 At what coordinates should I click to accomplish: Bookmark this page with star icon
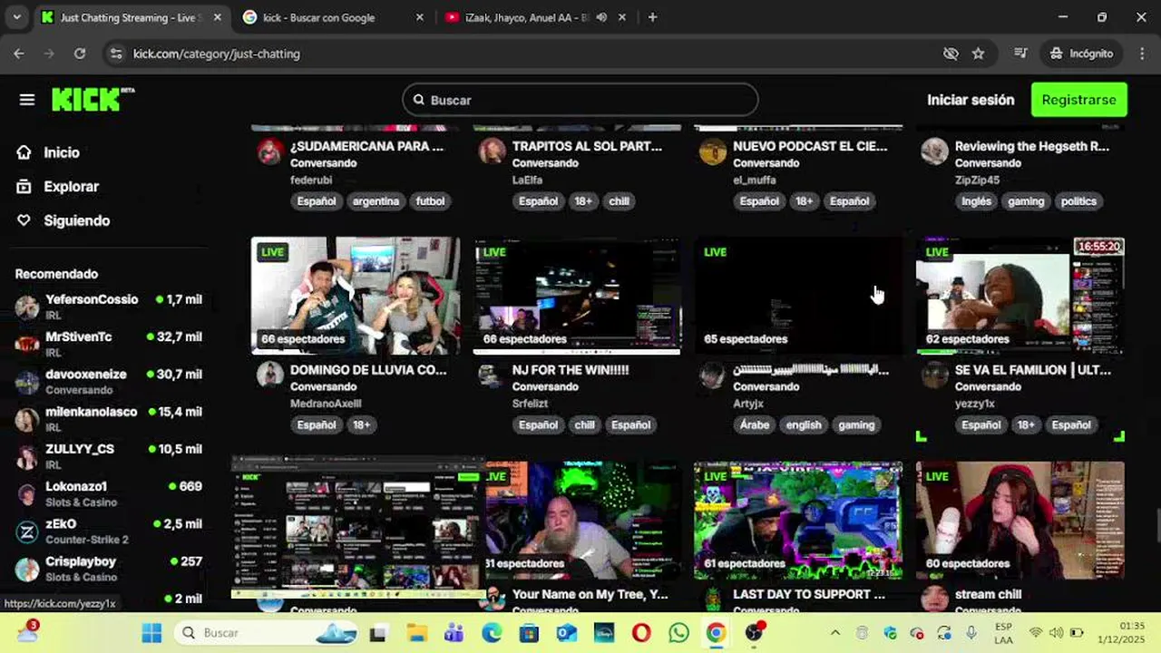978,54
